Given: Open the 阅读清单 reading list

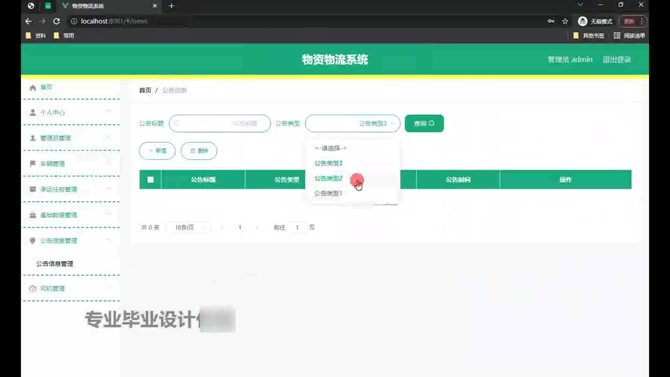Looking at the screenshot, I should [630, 36].
